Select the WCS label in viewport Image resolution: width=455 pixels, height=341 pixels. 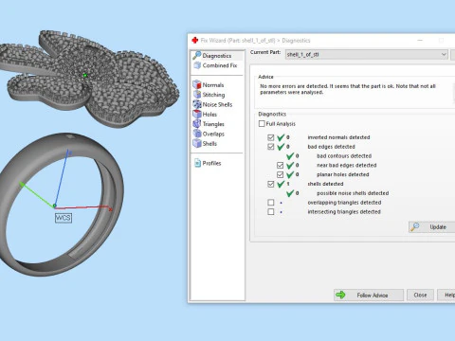[x=64, y=218]
